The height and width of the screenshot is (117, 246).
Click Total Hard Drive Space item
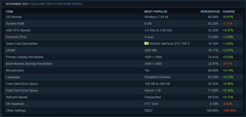point(22,91)
